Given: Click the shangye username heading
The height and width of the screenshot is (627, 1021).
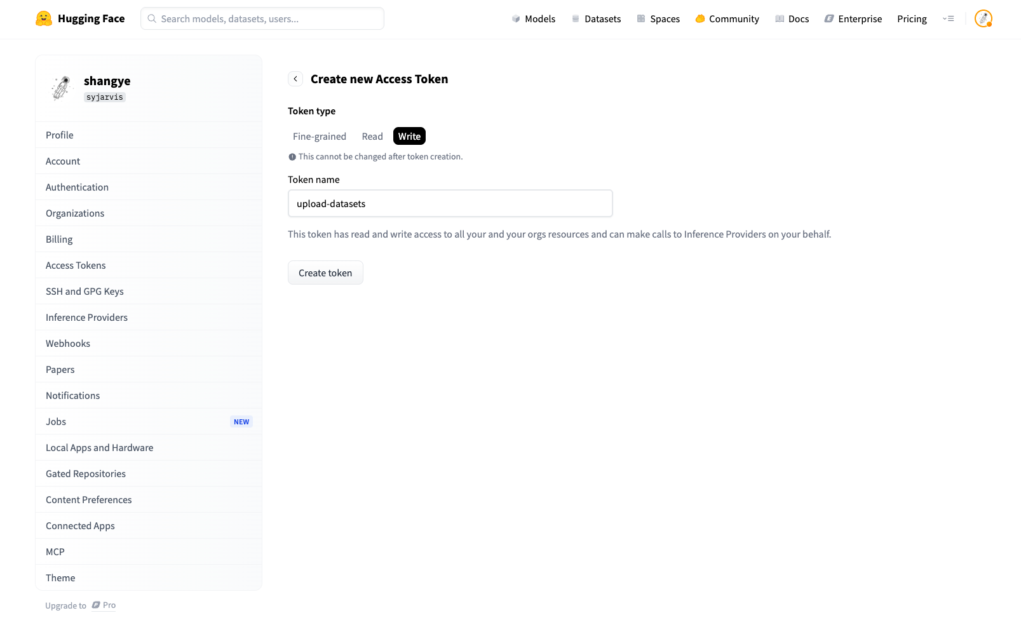Looking at the screenshot, I should pyautogui.click(x=107, y=81).
